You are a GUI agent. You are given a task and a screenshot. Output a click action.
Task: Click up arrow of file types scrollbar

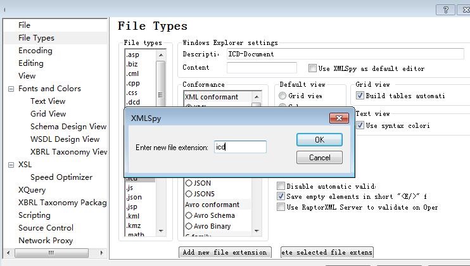coord(161,55)
